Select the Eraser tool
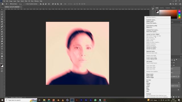This screenshot has width=182, height=102. coord(2,37)
